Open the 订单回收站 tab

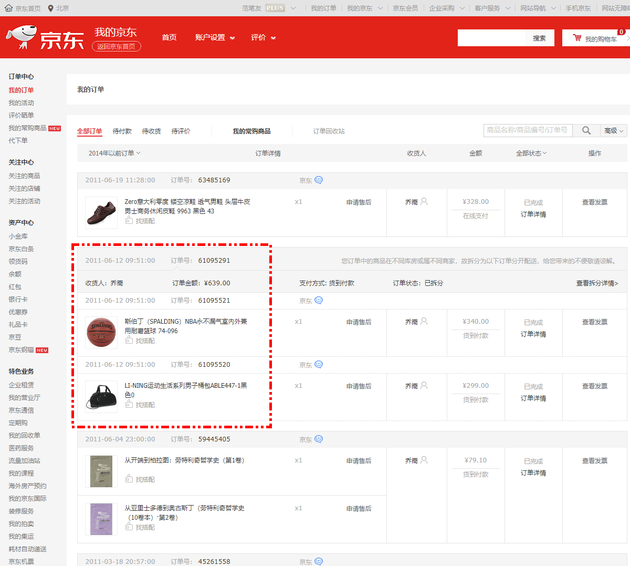point(329,131)
